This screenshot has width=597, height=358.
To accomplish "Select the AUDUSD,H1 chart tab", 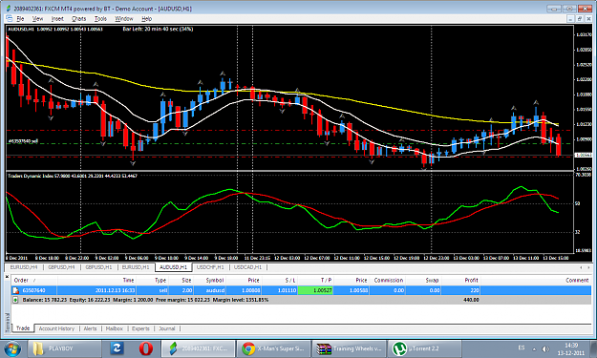I will click(173, 267).
